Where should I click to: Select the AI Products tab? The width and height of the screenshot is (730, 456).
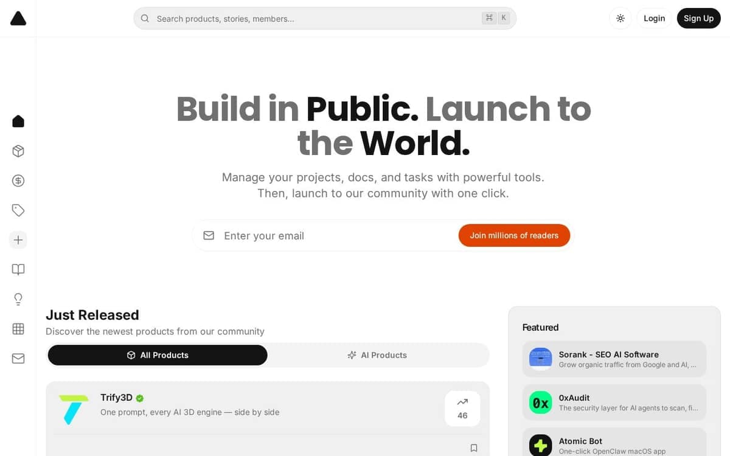pos(377,355)
